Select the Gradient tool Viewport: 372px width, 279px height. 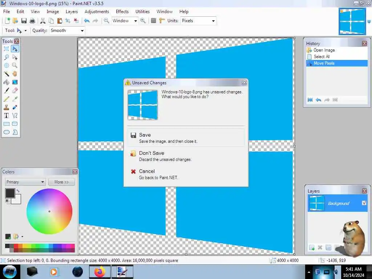[x=15, y=82]
